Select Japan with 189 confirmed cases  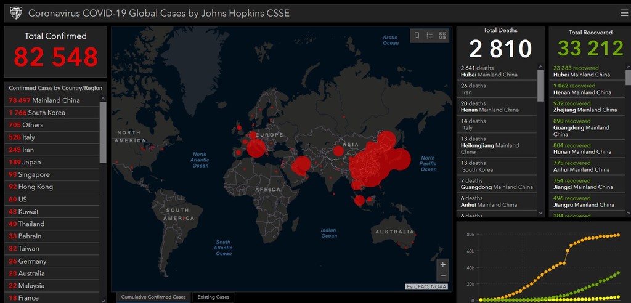52,162
